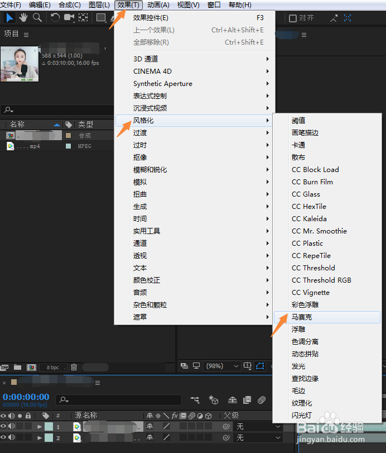Image resolution: width=386 pixels, height=453 pixels.
Task: Open the (98%) magnification dropdown
Action: point(222,366)
